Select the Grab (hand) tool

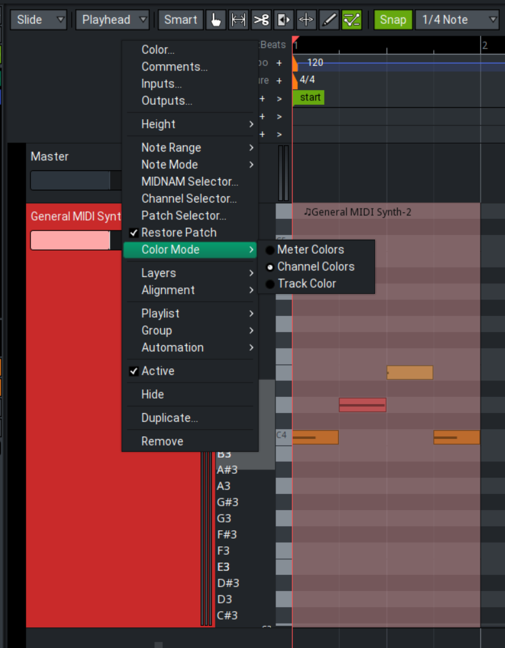point(216,20)
